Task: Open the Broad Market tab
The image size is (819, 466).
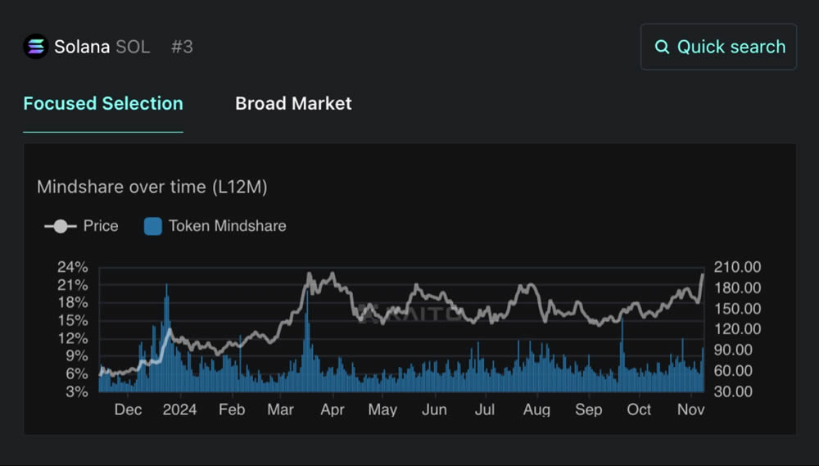Action: (293, 104)
